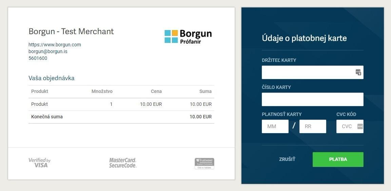Image resolution: width=391 pixels, height=191 pixels.
Task: Click the Cena value 10.00 EUR
Action: [151, 104]
